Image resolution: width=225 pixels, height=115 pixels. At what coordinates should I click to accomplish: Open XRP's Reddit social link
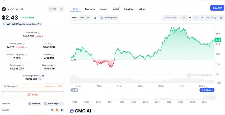[57, 110]
